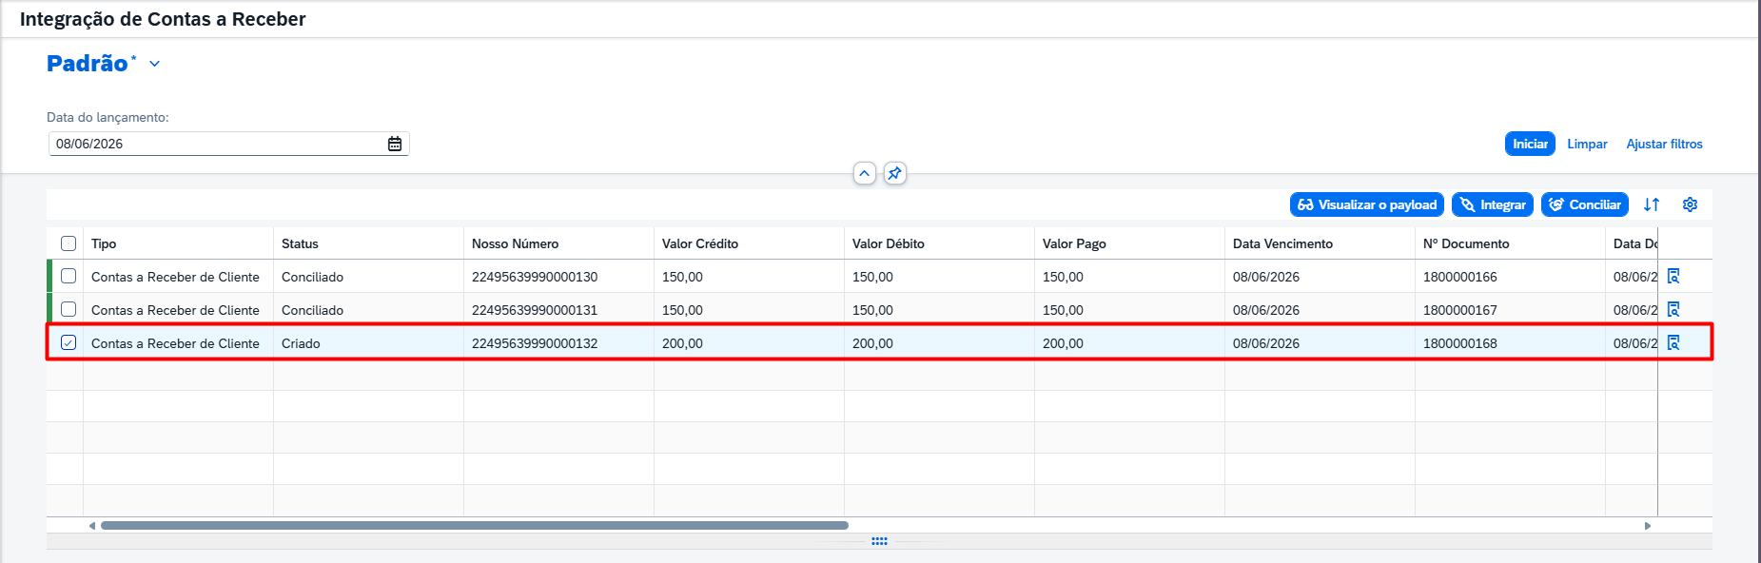Click the Iniciar button
Viewport: 1761px width, 563px height.
click(x=1530, y=144)
